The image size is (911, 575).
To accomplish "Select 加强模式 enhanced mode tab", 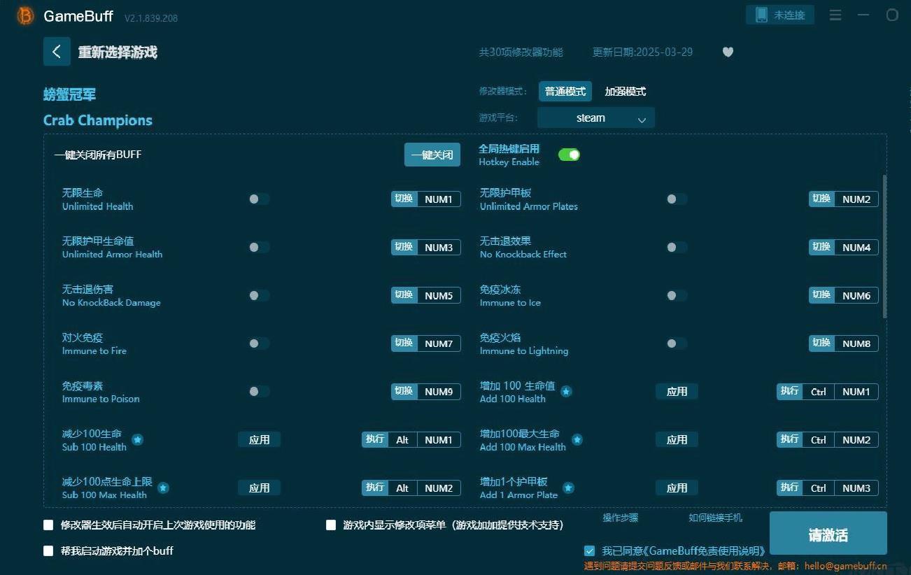I will [626, 92].
